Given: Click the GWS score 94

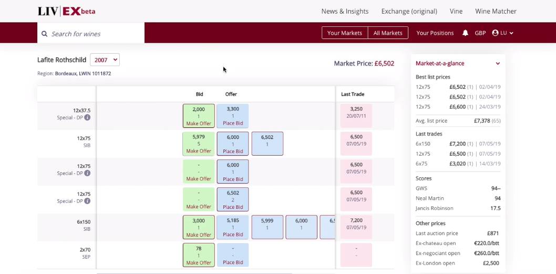Looking at the screenshot, I should [x=496, y=188].
